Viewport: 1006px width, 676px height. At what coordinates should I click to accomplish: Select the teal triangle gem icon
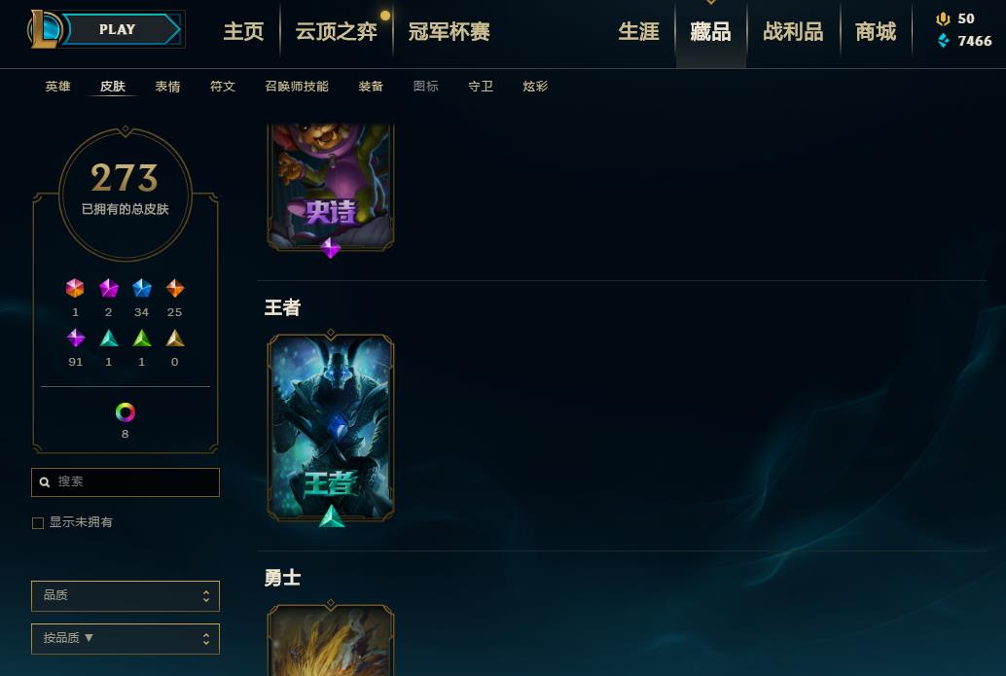click(x=108, y=338)
